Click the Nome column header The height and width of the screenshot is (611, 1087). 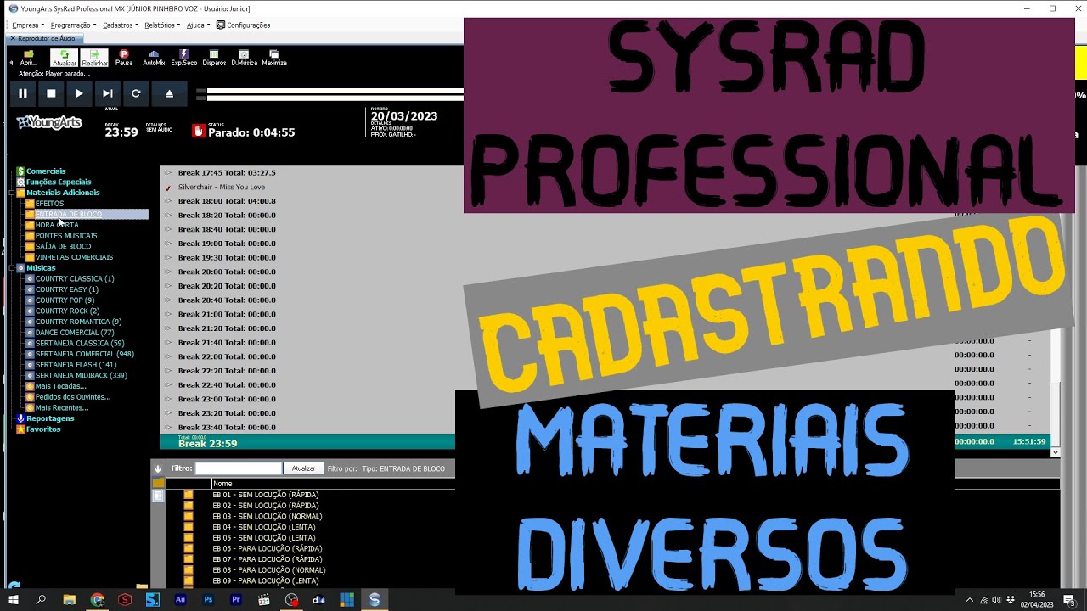(x=222, y=484)
